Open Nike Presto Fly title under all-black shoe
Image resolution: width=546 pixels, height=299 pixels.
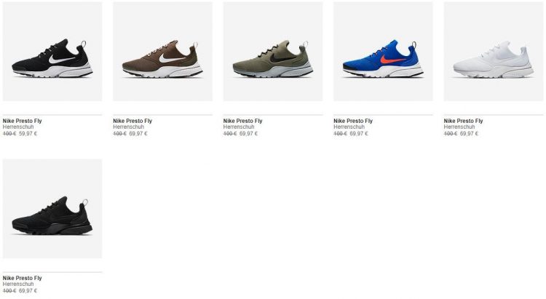click(23, 278)
